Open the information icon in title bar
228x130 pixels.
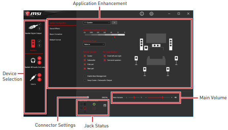(x=142, y=14)
